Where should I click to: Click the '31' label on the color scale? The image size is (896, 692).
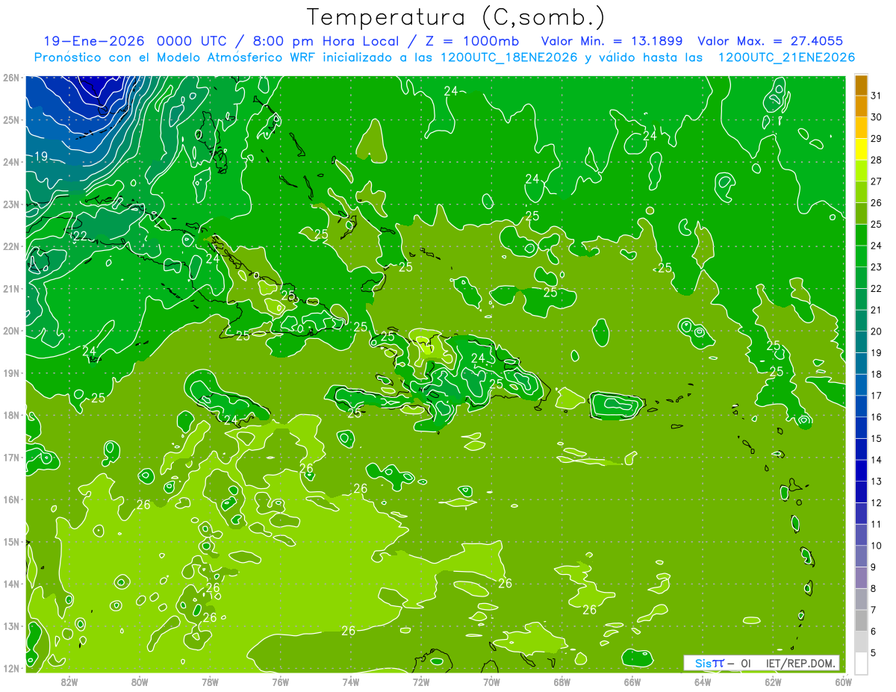[x=876, y=96]
